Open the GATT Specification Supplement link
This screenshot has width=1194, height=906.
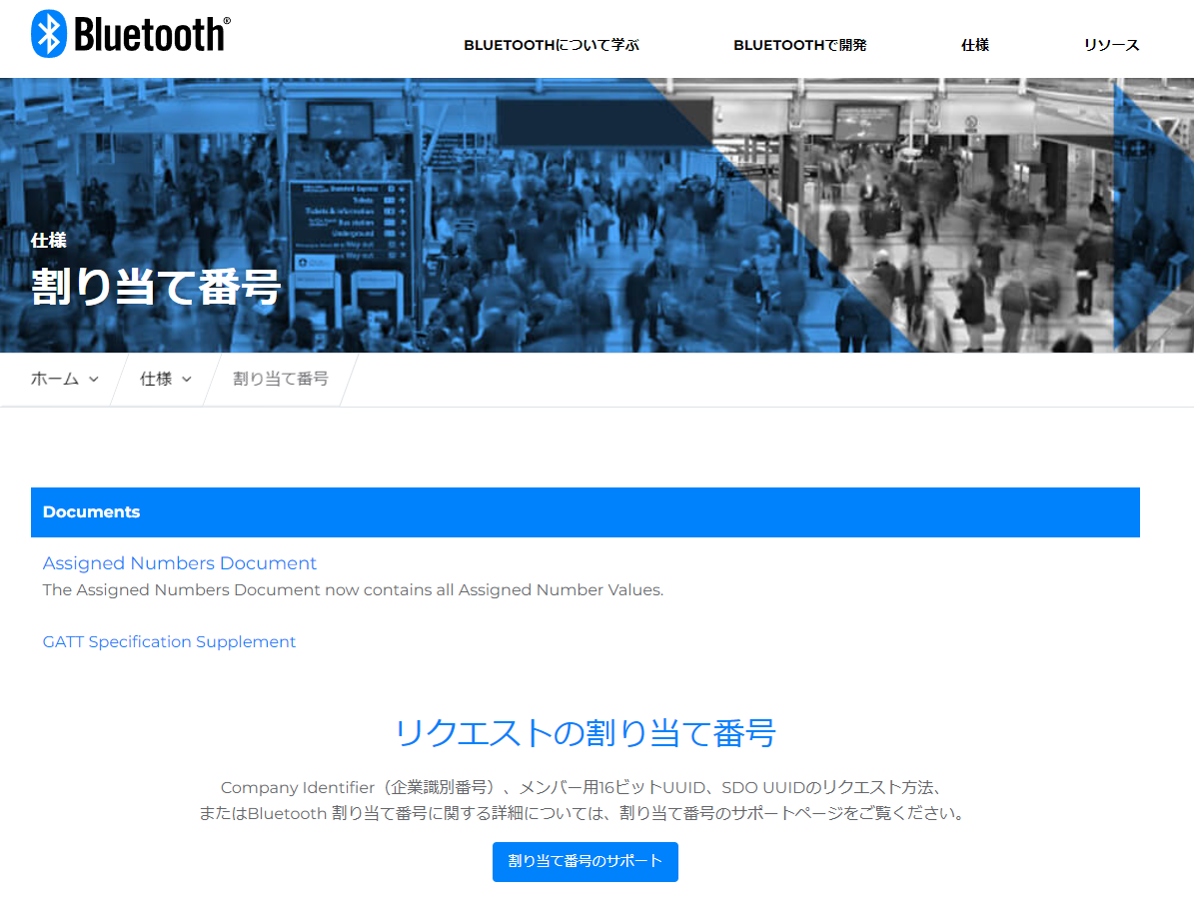click(x=169, y=642)
